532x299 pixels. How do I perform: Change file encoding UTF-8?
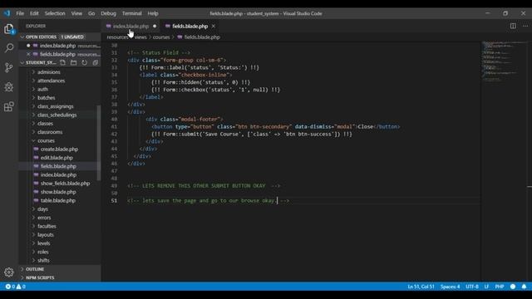click(x=472, y=287)
